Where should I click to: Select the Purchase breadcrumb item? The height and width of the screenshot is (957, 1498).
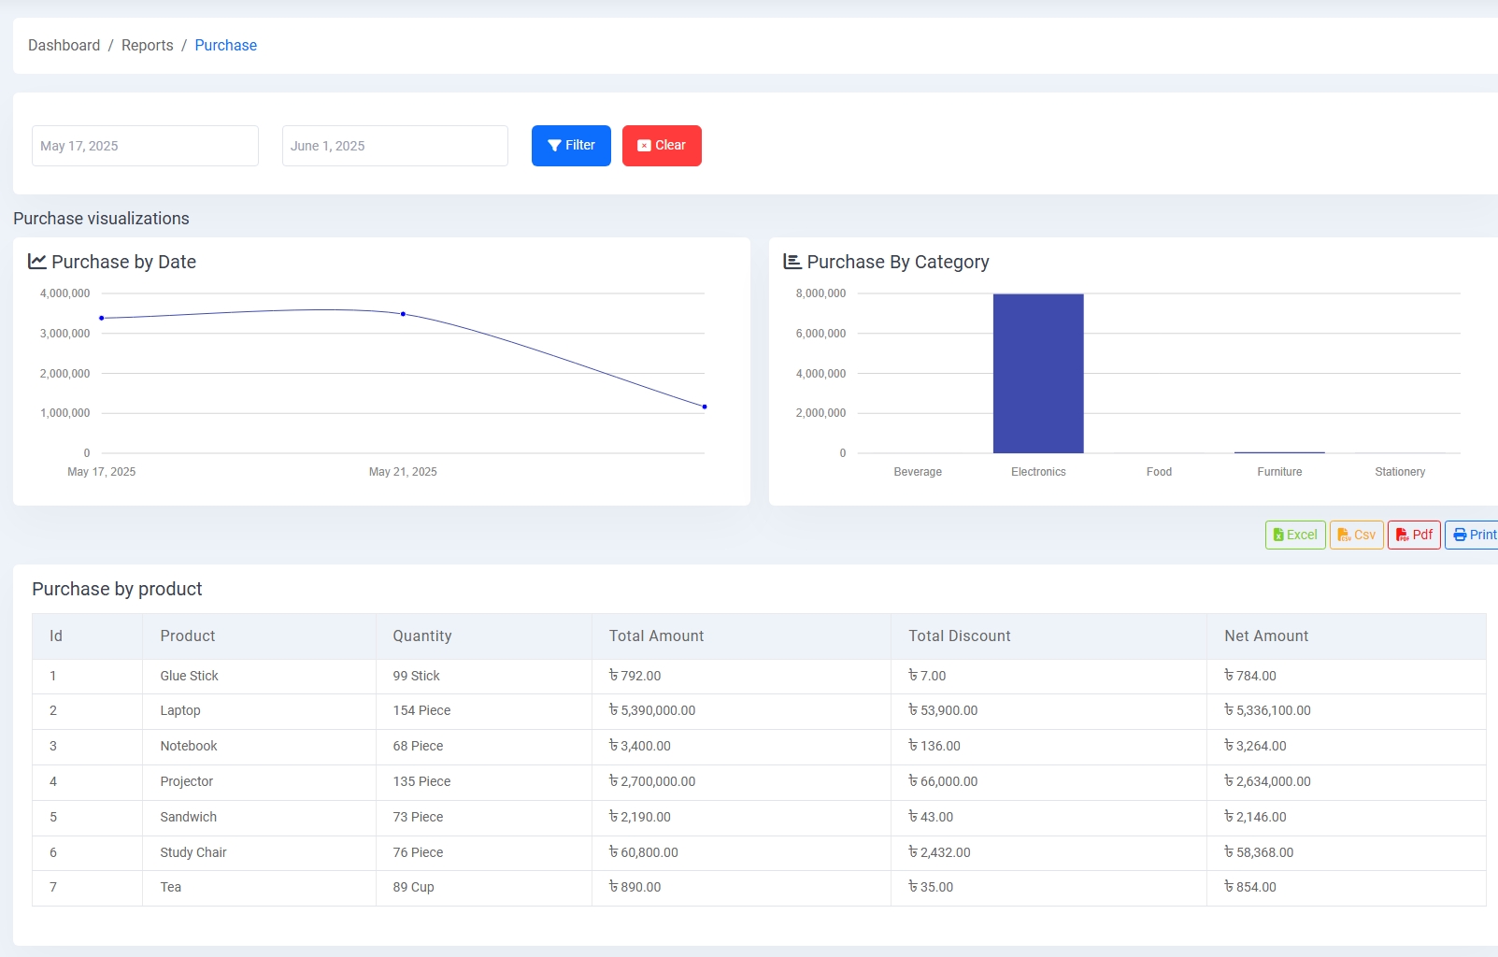pyautogui.click(x=225, y=45)
